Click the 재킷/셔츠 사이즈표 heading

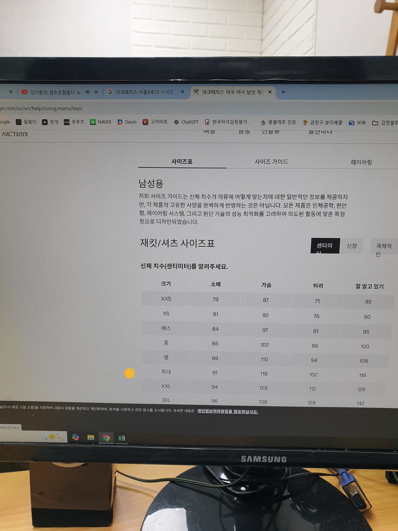[x=177, y=243]
